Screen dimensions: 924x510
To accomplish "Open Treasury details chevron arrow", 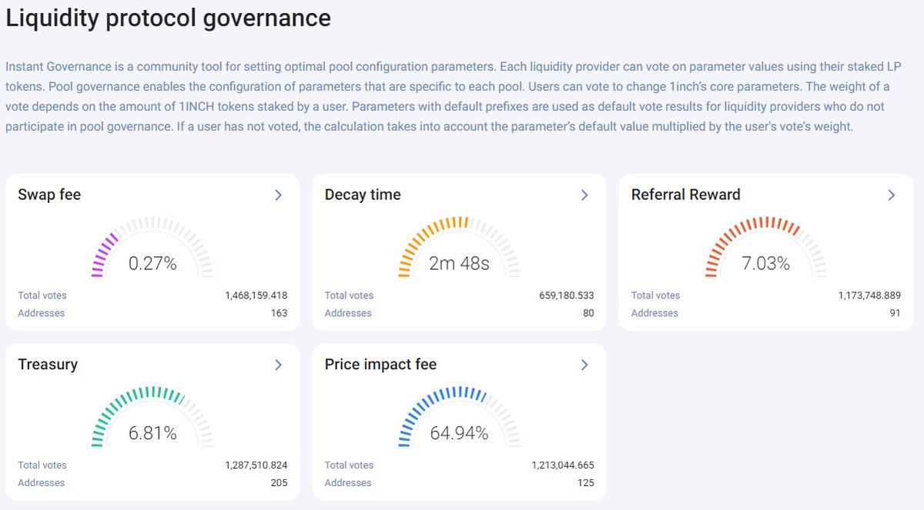I will point(279,365).
